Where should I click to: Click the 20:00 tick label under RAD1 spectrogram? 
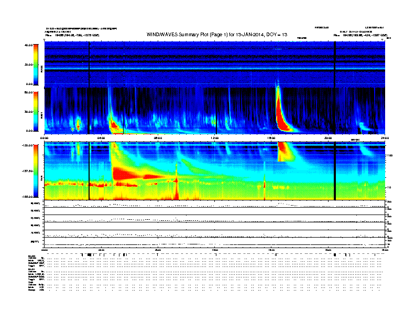click(x=328, y=138)
